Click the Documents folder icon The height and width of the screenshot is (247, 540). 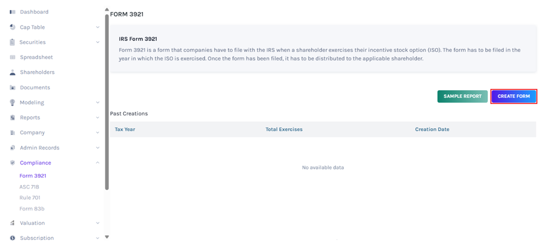12,88
